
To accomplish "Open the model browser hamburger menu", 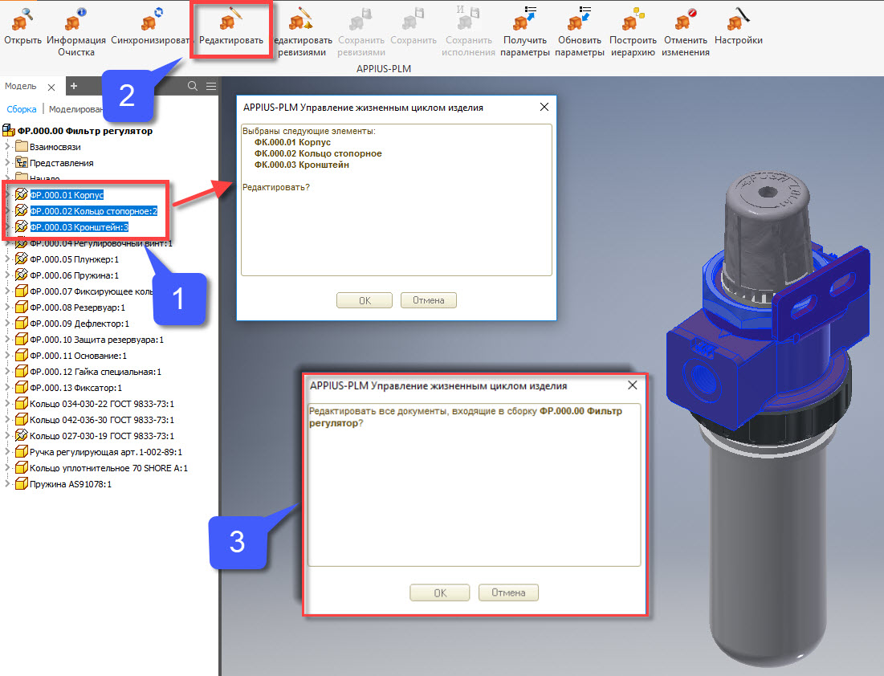I will point(211,86).
